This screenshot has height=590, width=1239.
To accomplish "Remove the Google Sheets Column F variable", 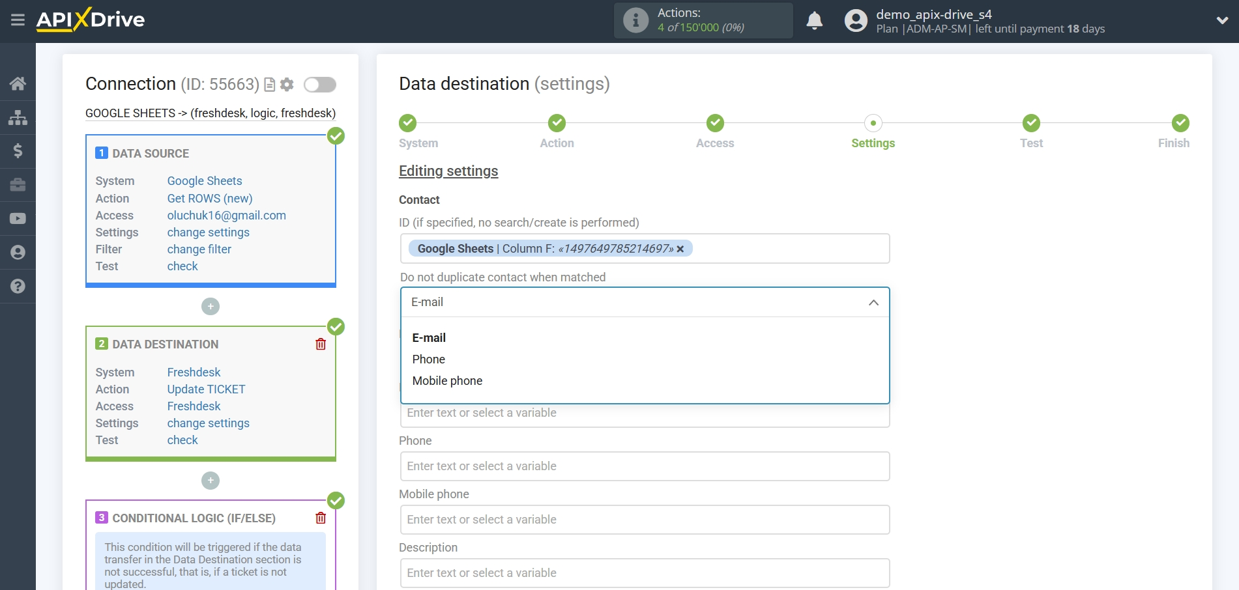I will 680,249.
